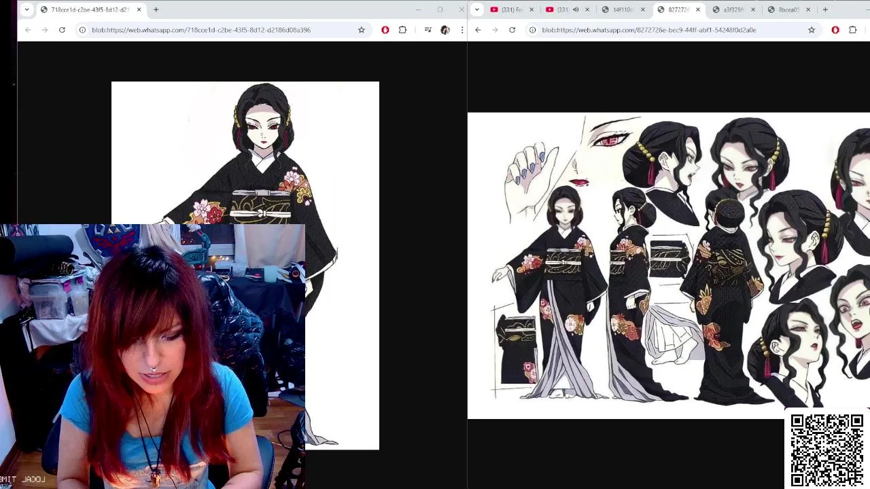This screenshot has height=489, width=870.
Task: Open a new tab in right browser window
Action: [825, 10]
